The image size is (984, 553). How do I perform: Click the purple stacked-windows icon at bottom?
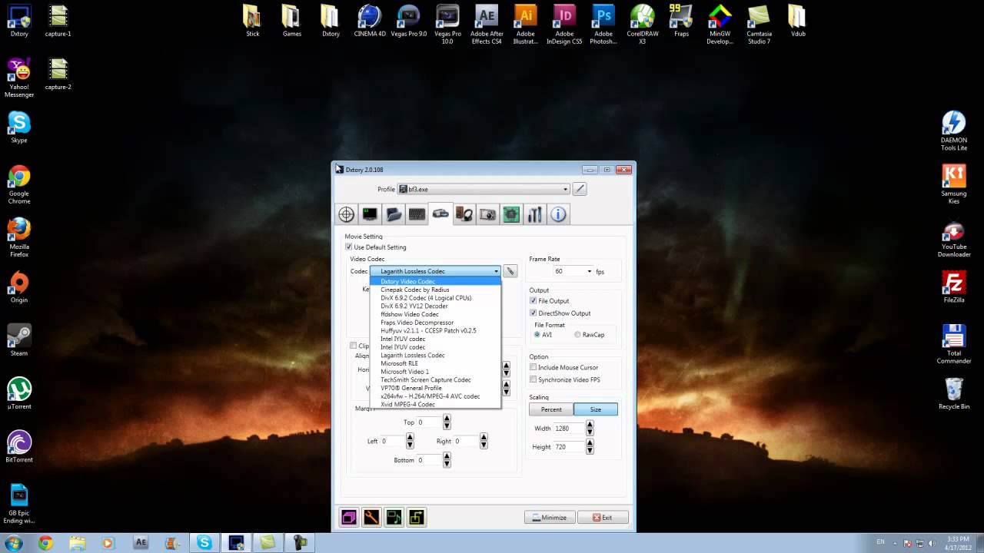click(348, 518)
